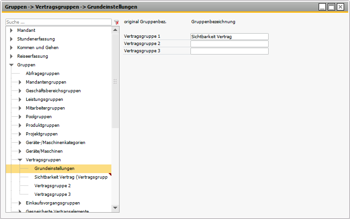This screenshot has width=350, height=219.
Task: Collapse the Vertragsgruppen subtree arrow
Action: pyautogui.click(x=20, y=160)
